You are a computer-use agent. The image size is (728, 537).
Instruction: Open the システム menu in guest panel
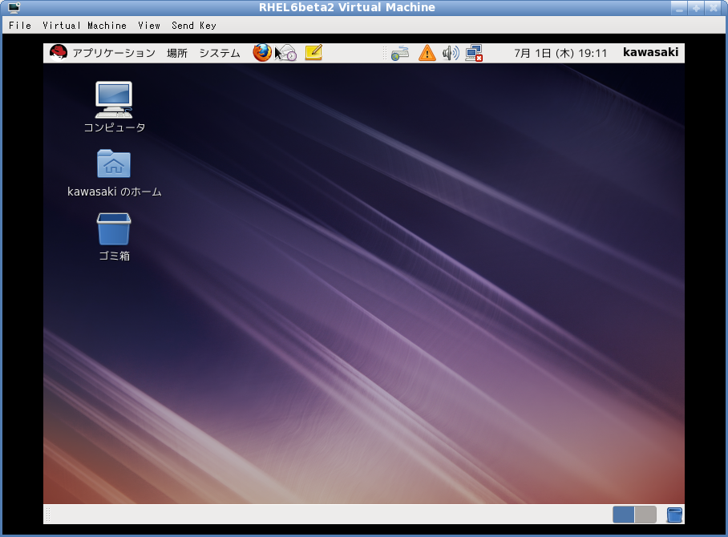click(x=220, y=53)
